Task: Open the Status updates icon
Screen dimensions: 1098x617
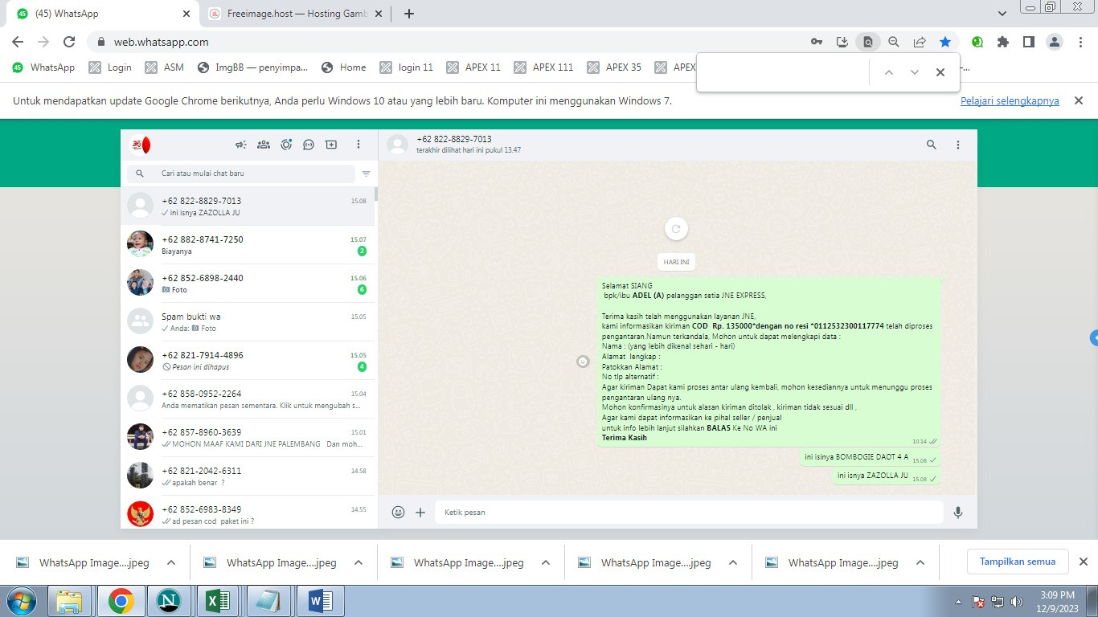Action: [x=286, y=145]
